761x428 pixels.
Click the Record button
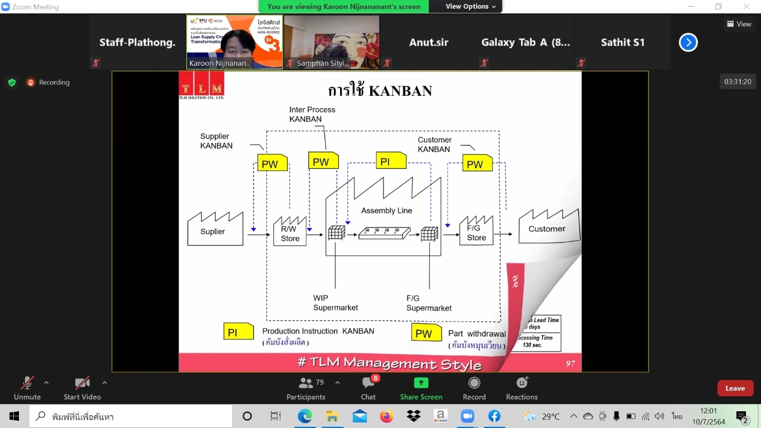click(x=474, y=388)
